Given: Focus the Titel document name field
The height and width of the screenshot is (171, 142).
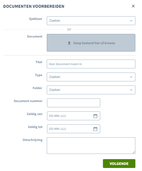Looking at the screenshot, I should click(x=91, y=64).
